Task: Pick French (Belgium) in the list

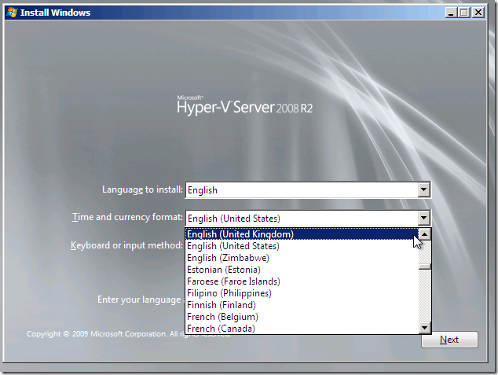Action: pos(298,317)
